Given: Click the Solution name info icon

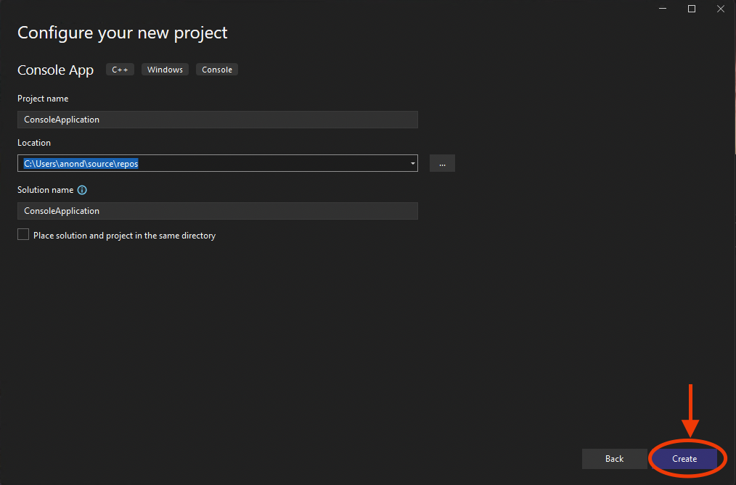Looking at the screenshot, I should 82,190.
